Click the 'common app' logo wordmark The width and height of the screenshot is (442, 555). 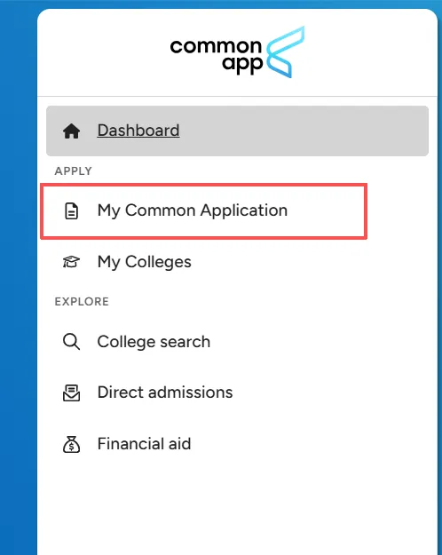pos(217,56)
